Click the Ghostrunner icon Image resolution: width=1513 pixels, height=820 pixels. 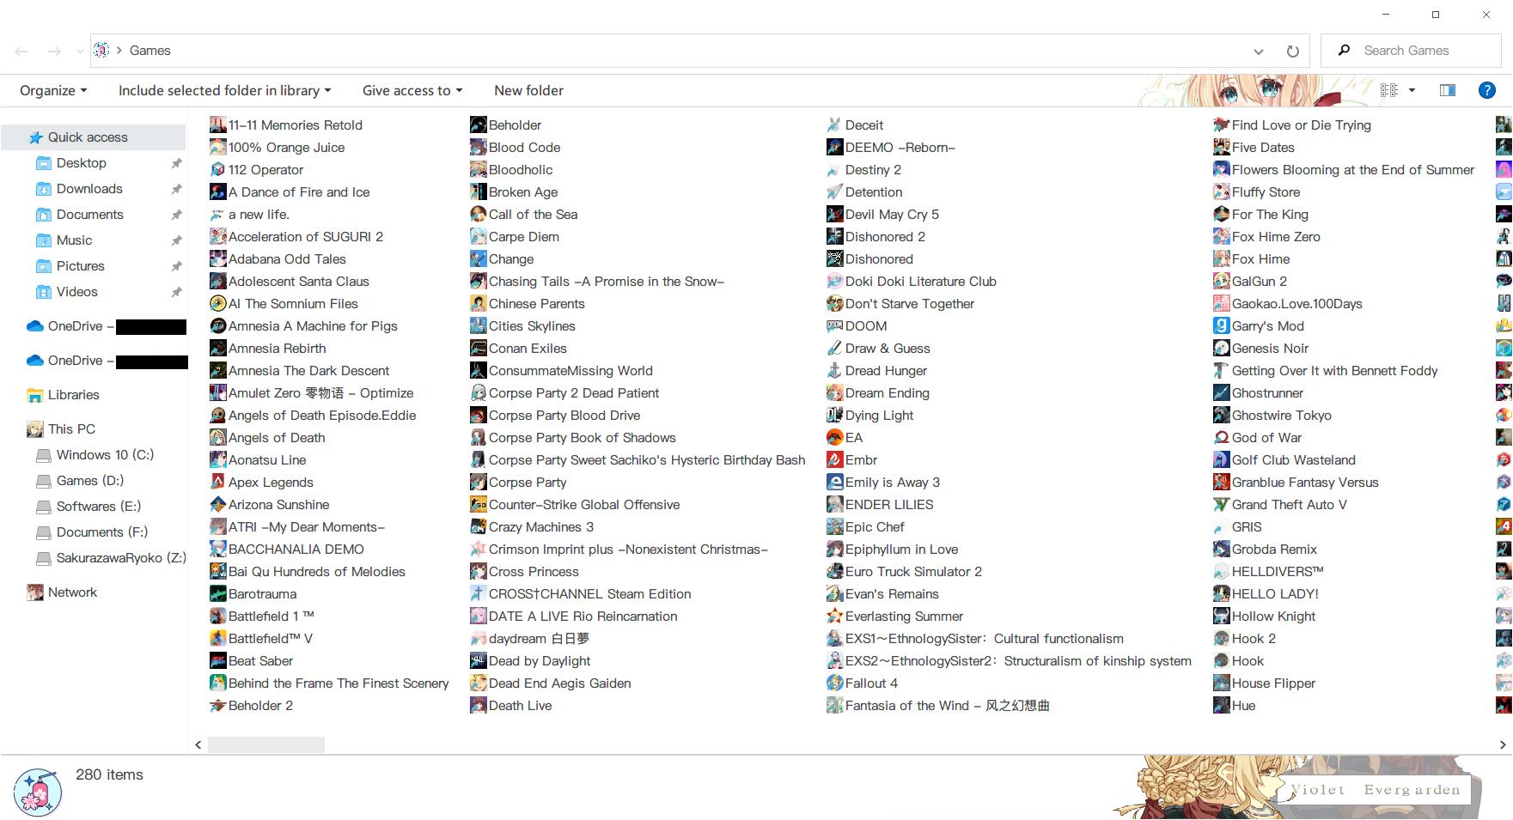click(x=1221, y=393)
